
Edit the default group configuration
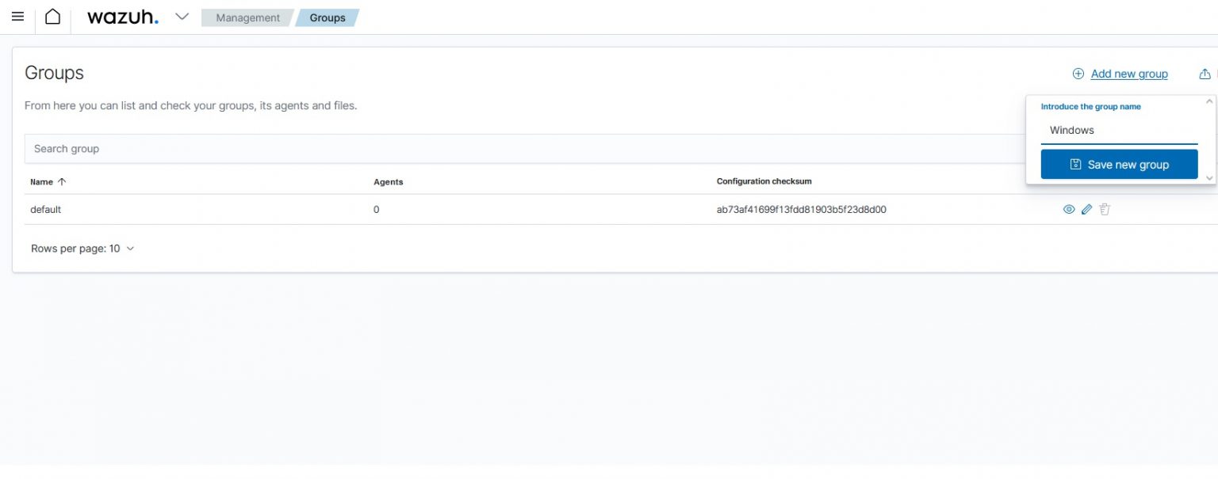(x=1086, y=209)
